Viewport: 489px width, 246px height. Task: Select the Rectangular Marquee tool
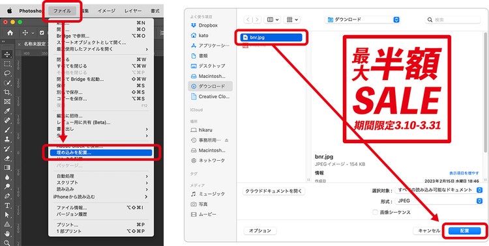7,64
